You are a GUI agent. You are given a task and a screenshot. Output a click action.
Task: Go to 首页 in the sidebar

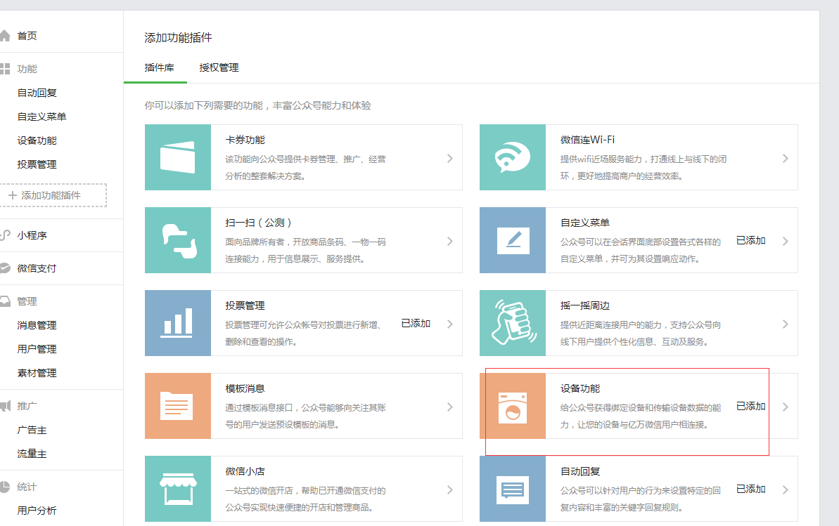(27, 36)
